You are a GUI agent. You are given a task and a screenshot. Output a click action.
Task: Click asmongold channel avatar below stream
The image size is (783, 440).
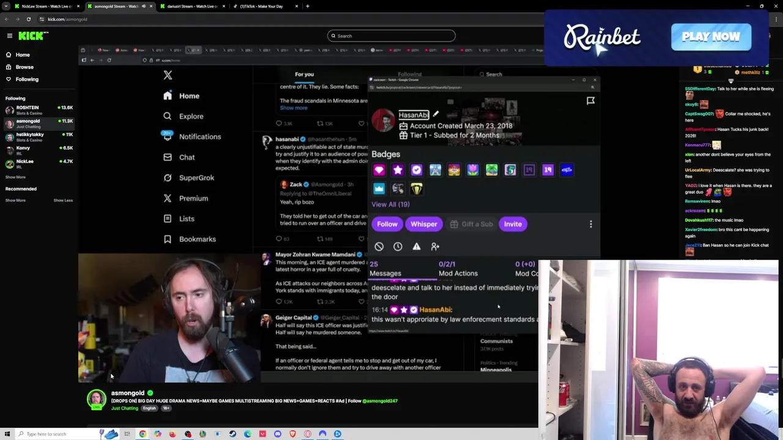click(x=96, y=400)
